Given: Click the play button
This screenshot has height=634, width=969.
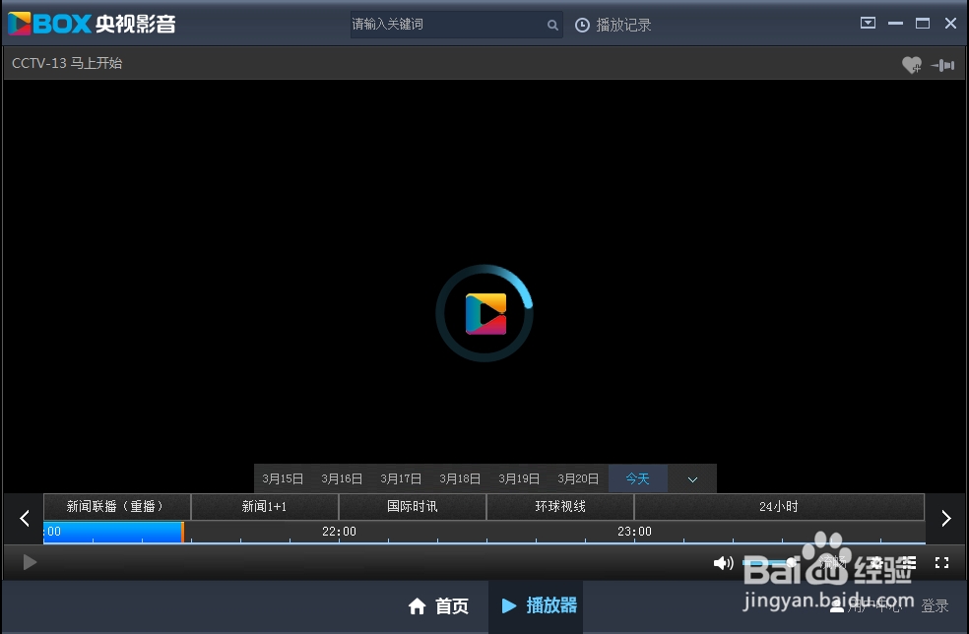Looking at the screenshot, I should coord(30,562).
